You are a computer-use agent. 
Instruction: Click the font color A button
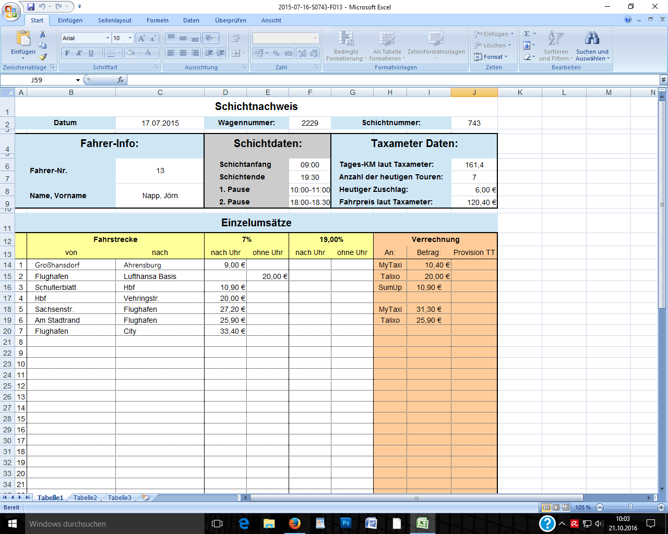tap(148, 53)
